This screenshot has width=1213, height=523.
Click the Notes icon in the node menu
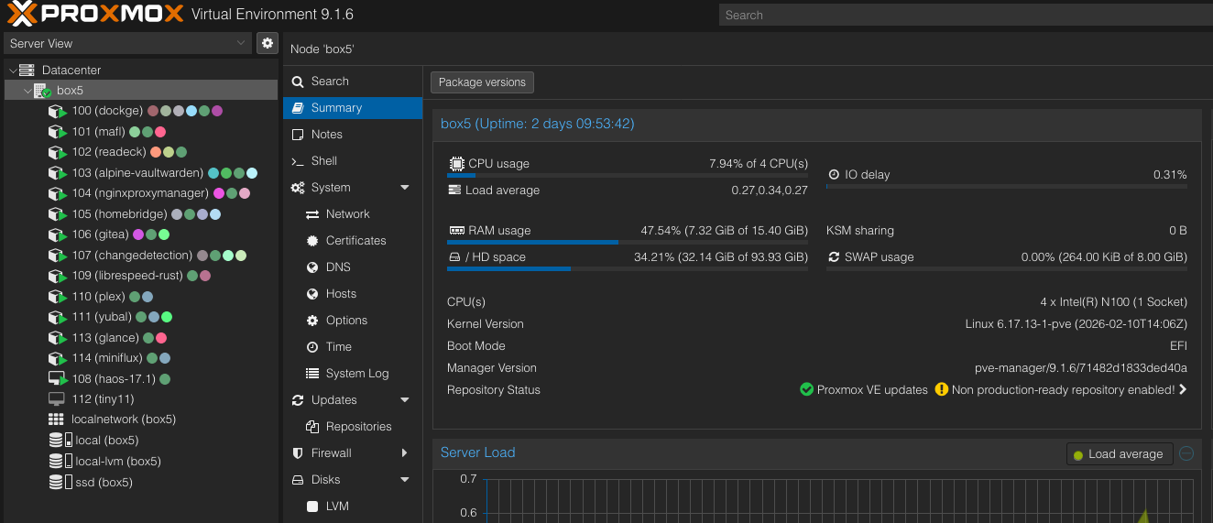(x=298, y=135)
